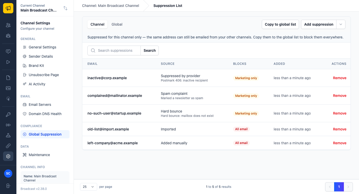Click the chain link icon in the rail
Viewport: 359px width, 194px height.
[x=8, y=146]
